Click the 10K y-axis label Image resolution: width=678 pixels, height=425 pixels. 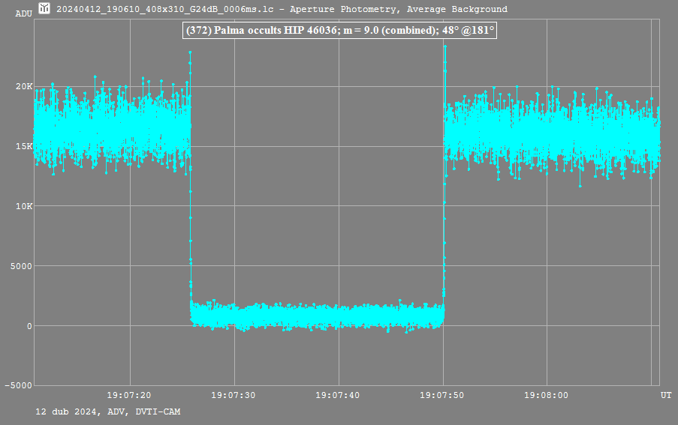pos(24,206)
